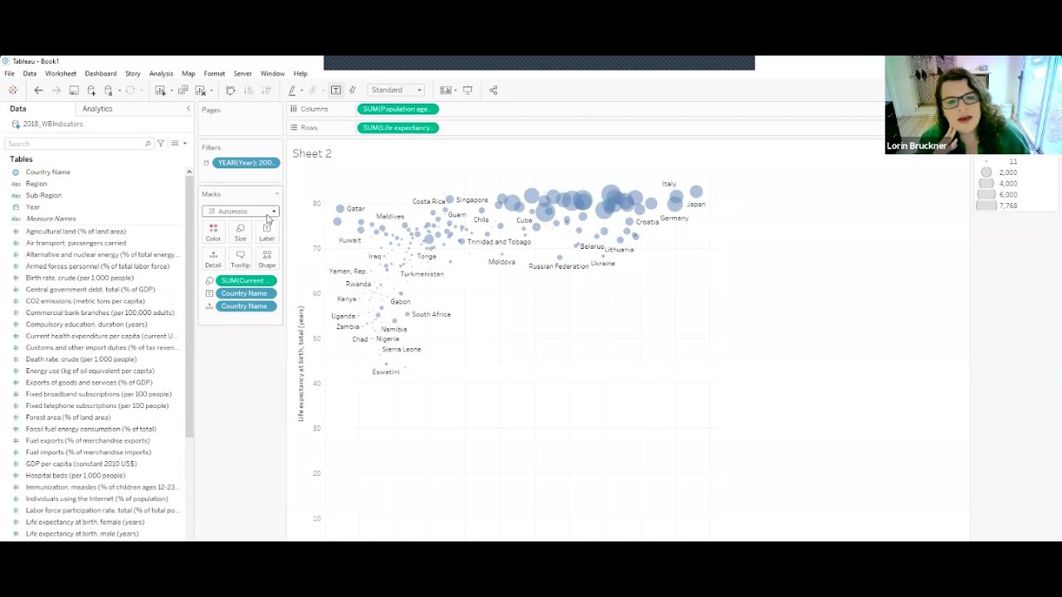Share workbook using the share icon
1062x597 pixels.
pyautogui.click(x=493, y=90)
